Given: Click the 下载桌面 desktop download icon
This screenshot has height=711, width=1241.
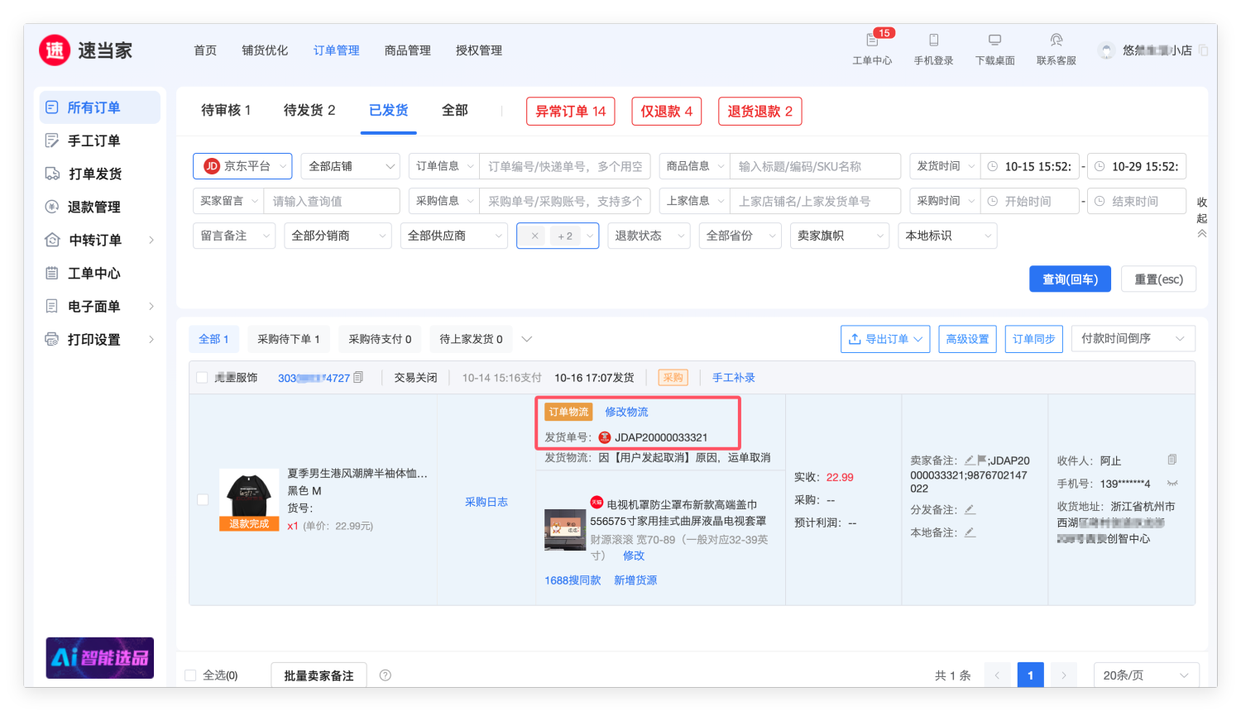Looking at the screenshot, I should (994, 41).
